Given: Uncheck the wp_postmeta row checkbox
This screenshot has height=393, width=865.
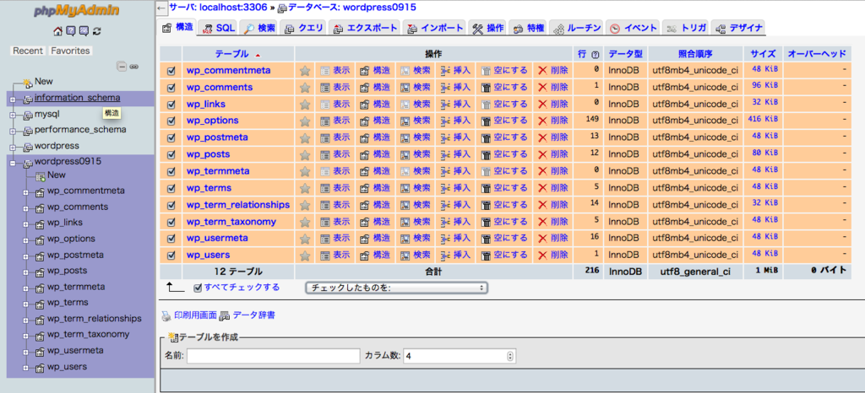Looking at the screenshot, I should click(x=171, y=137).
